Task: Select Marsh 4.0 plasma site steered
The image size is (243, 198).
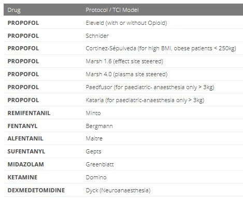Action: coord(126,74)
